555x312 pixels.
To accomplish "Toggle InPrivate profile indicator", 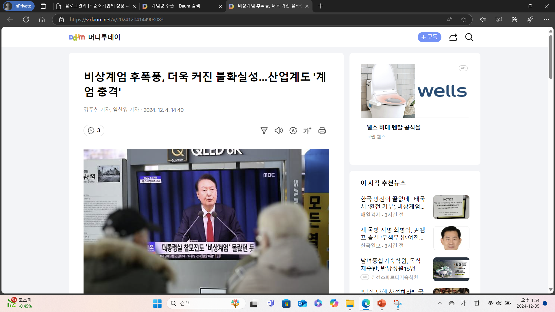I will point(19,6).
